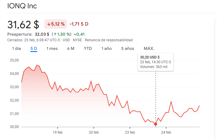This screenshot has width=217, height=139.
Task: Click the IONQ Inc company title
Action: point(22,6)
